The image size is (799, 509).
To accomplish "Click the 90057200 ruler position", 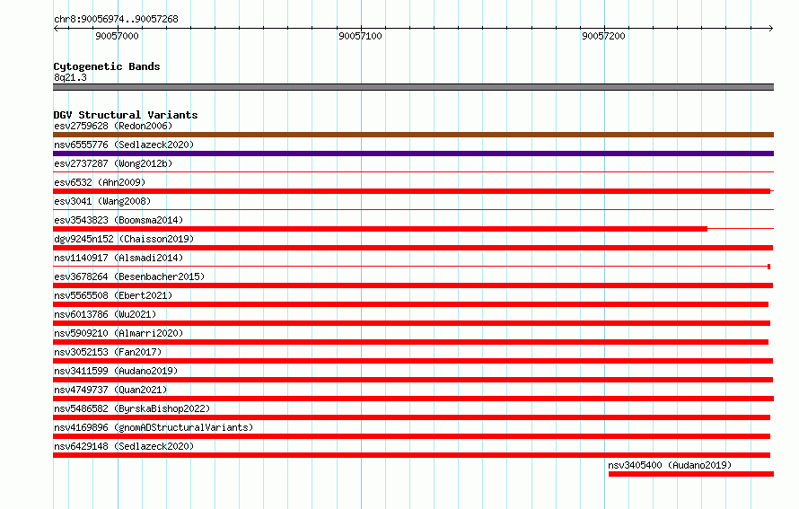I will [603, 36].
